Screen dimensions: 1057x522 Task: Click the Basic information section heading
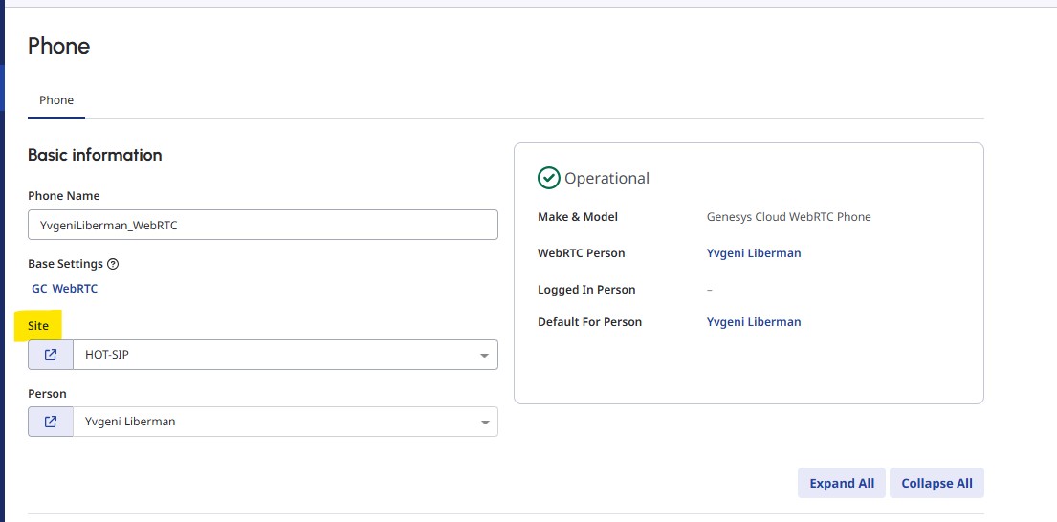pos(95,155)
